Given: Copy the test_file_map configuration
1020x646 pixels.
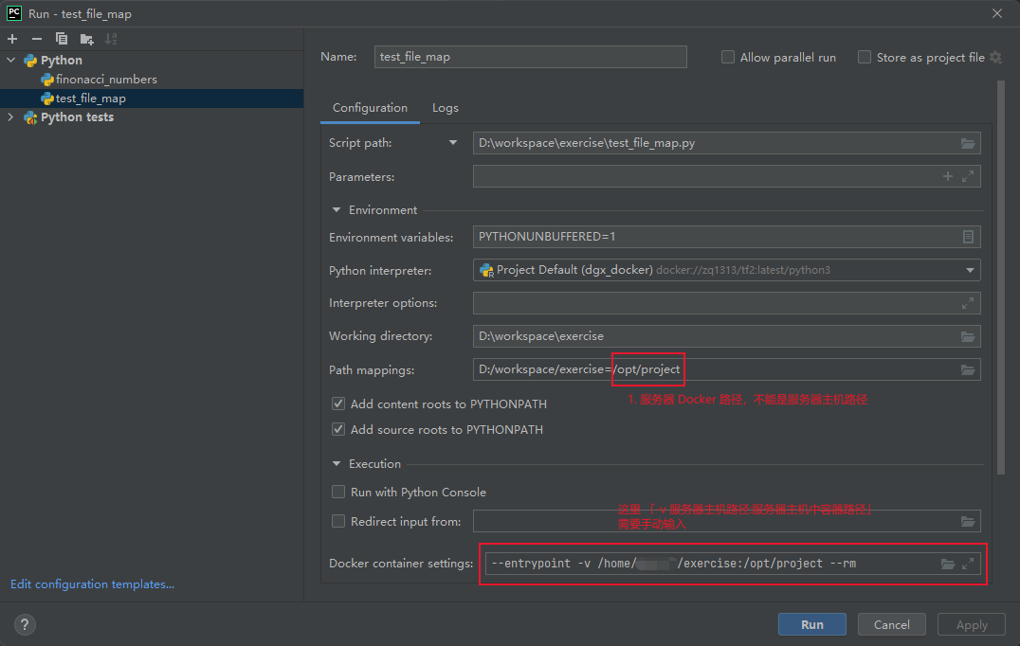Looking at the screenshot, I should tap(60, 39).
